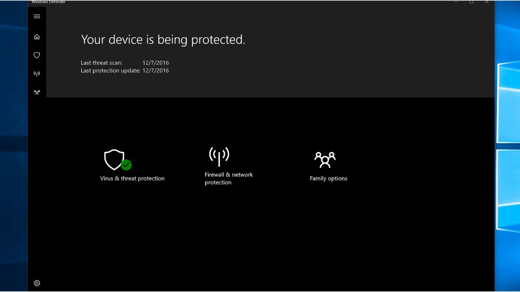Close the Windows Defender window

coord(487,2)
